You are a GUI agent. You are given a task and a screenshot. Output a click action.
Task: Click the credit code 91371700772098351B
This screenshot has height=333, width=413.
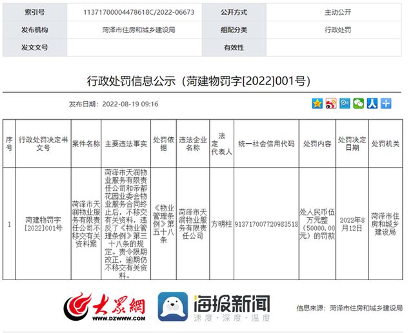point(266,224)
